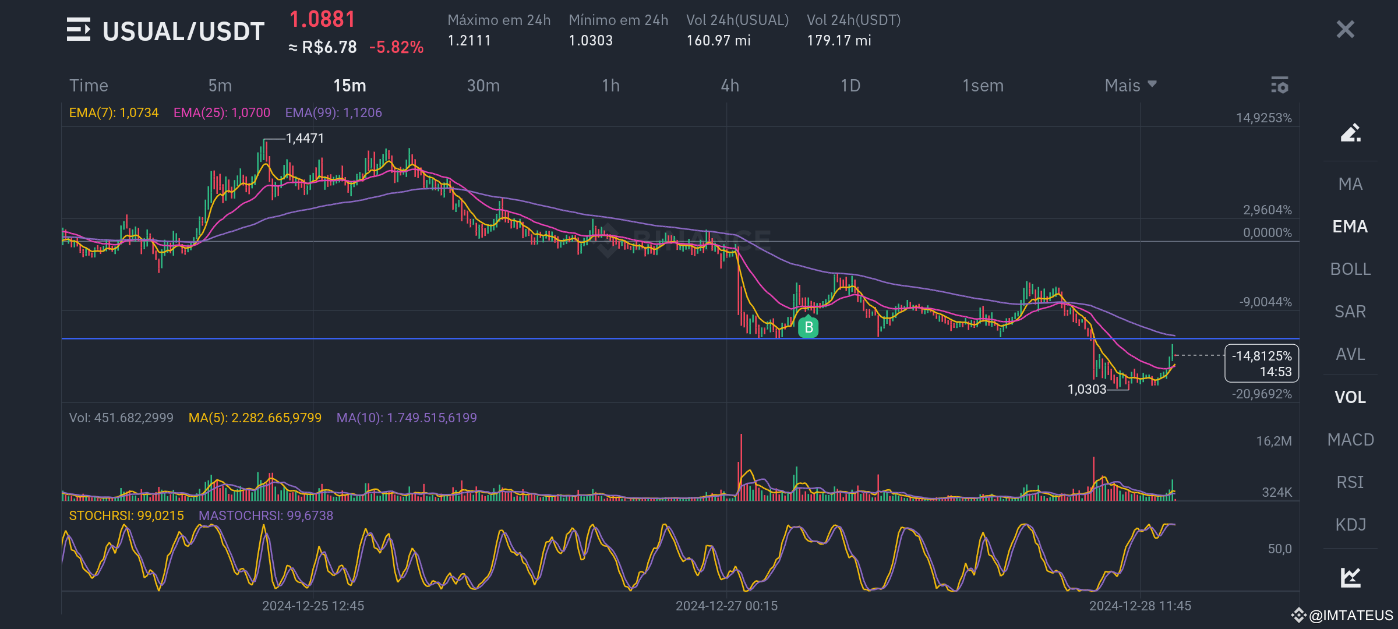Select the 1sem weekly timeframe
Screen dimensions: 1398x629
point(983,86)
